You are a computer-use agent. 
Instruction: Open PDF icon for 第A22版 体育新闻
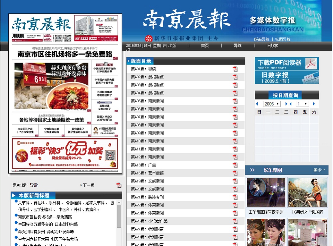point(235,205)
